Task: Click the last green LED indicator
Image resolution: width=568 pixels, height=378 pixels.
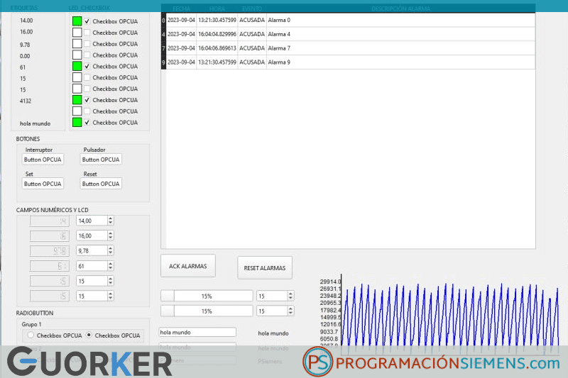Action: click(x=77, y=122)
